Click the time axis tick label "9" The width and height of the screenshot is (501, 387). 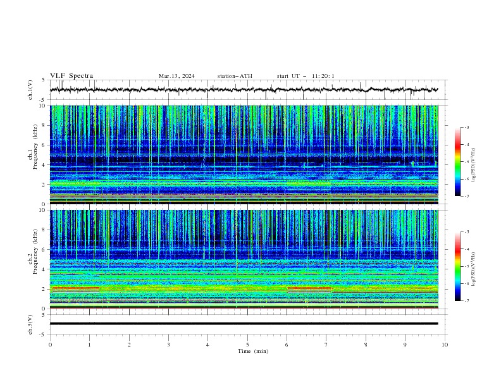pos(405,345)
